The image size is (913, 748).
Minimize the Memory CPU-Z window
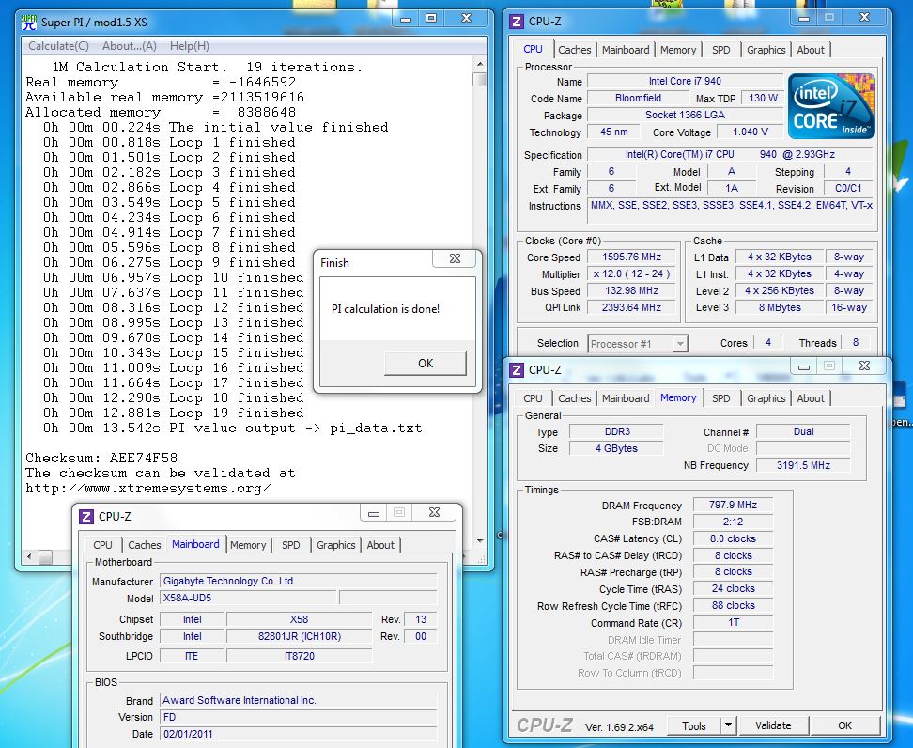coord(804,366)
